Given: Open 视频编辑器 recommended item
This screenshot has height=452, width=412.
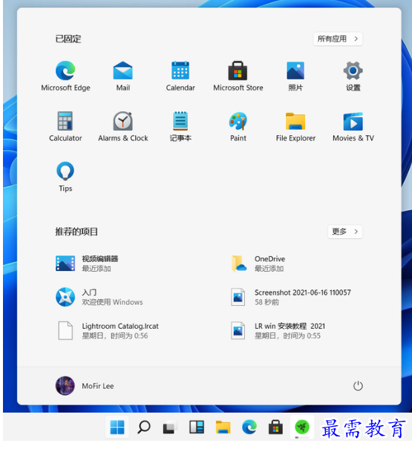Looking at the screenshot, I should (x=87, y=263).
